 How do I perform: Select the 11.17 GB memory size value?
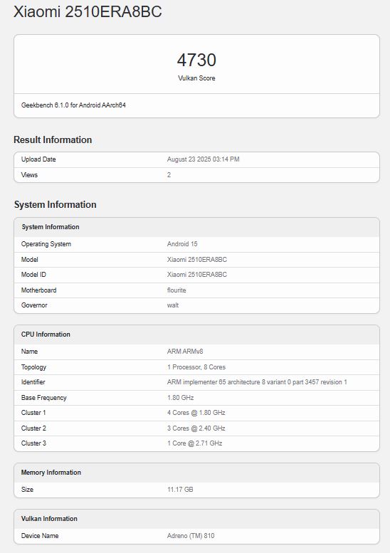pyautogui.click(x=180, y=490)
